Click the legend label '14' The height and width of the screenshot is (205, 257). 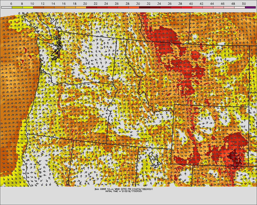53,4
